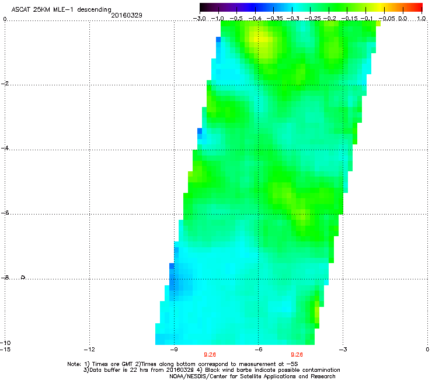
Task: Click the red time stamp between -6 and -3 longitude
Action: [x=297, y=355]
